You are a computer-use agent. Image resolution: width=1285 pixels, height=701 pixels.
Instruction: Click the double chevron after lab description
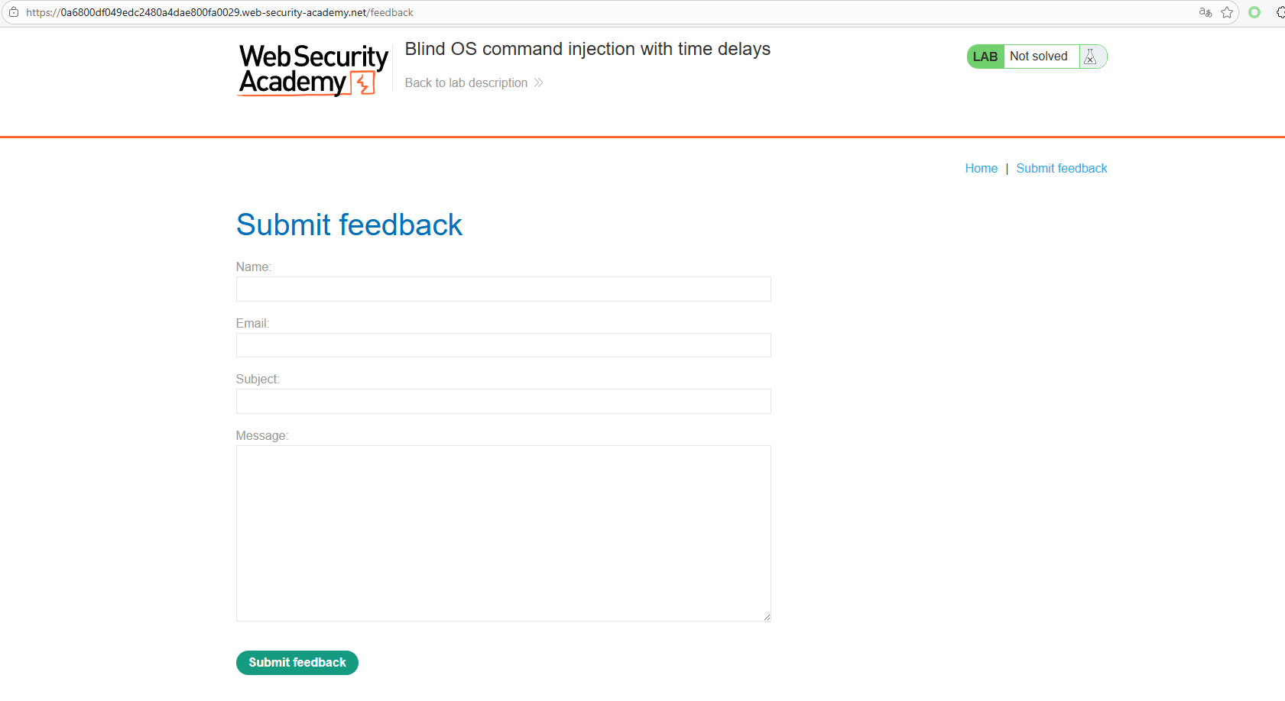coord(539,82)
